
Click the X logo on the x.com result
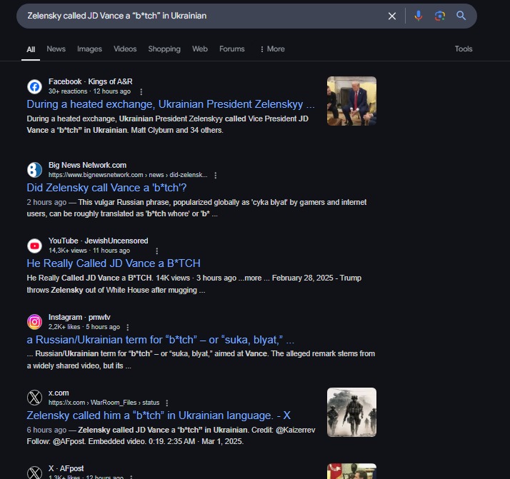click(34, 398)
